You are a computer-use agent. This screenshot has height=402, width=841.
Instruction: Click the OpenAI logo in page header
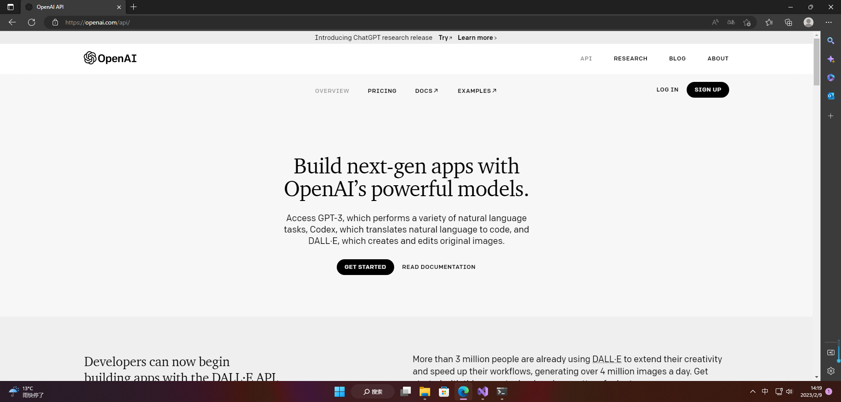tap(110, 58)
